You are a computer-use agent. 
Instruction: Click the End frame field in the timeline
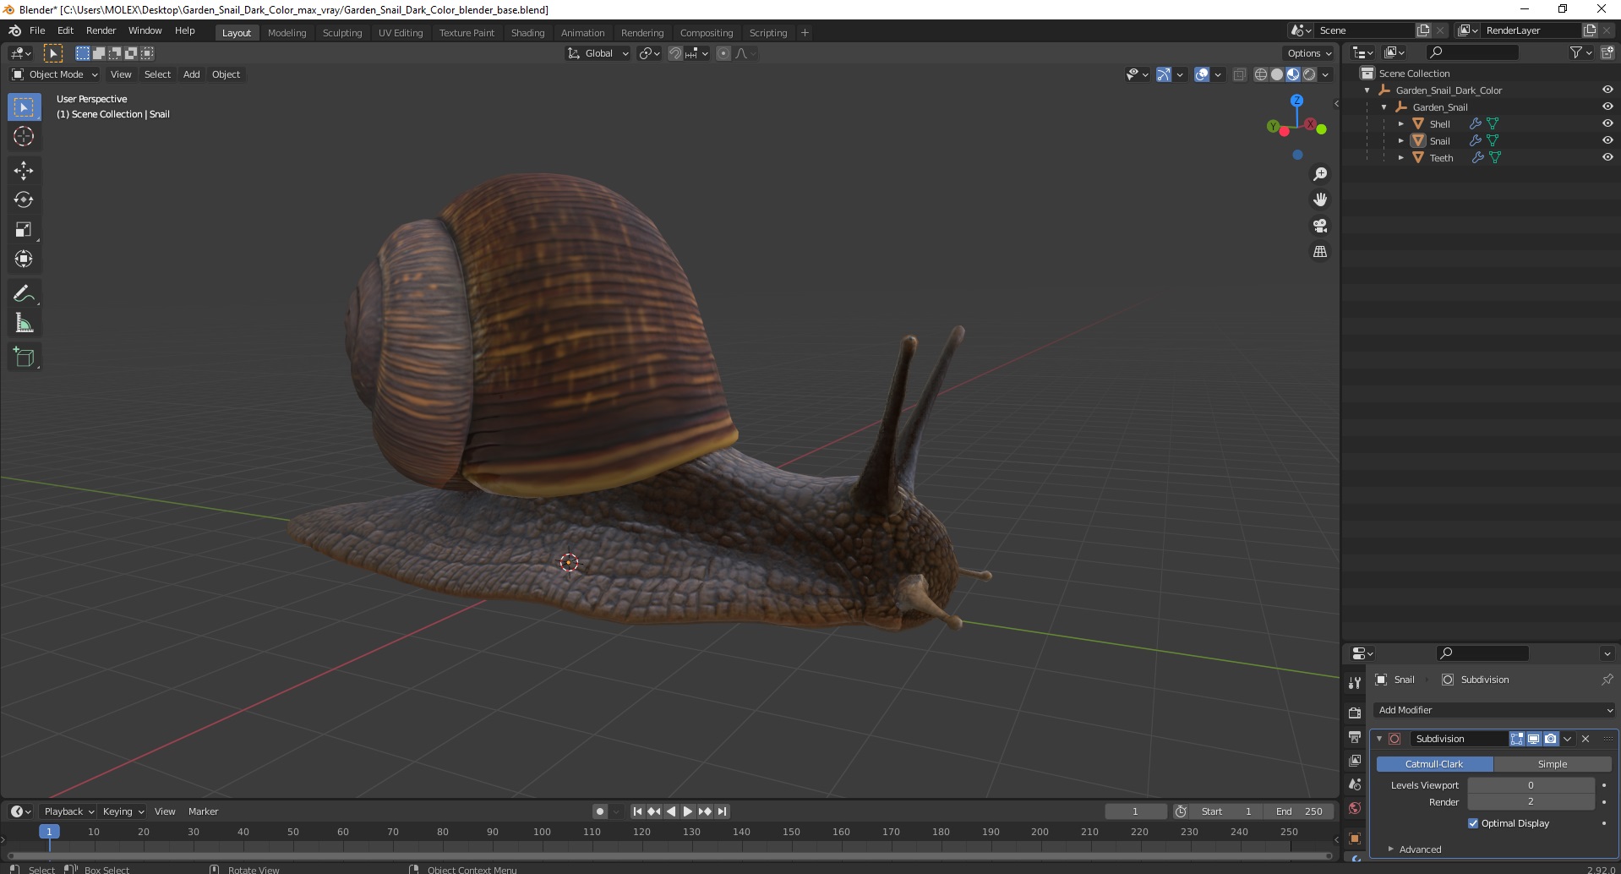1299,811
